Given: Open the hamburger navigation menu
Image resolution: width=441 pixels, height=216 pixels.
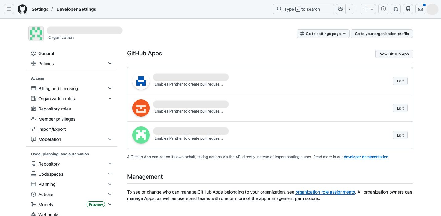Looking at the screenshot, I should click(x=9, y=9).
